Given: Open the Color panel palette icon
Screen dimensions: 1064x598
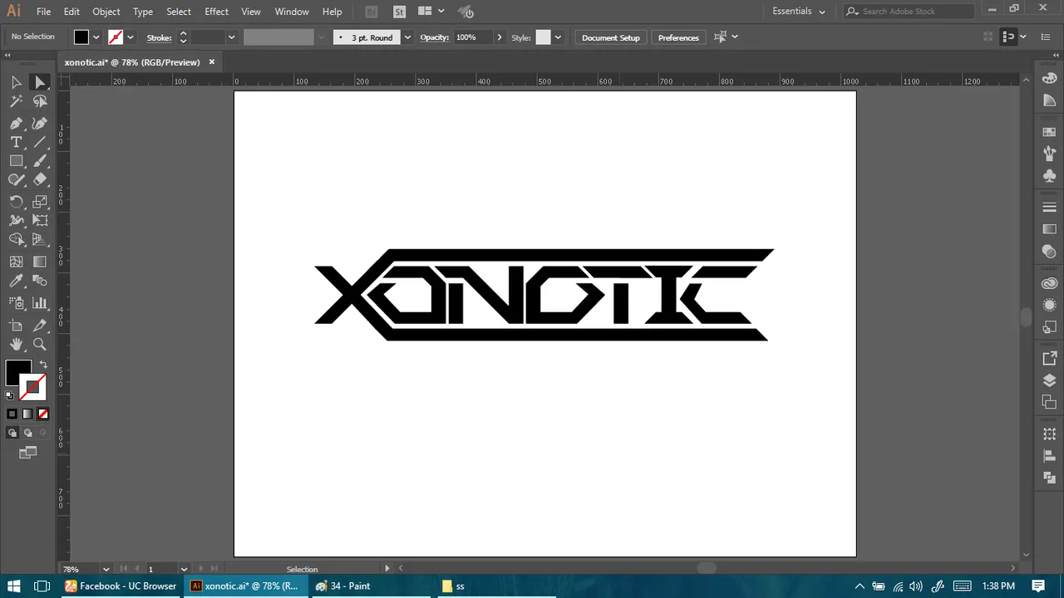Looking at the screenshot, I should [1049, 79].
